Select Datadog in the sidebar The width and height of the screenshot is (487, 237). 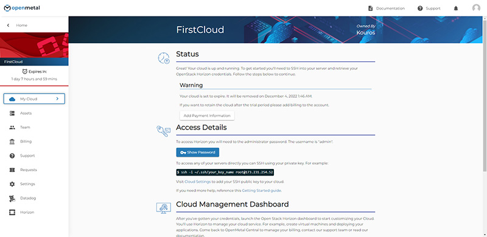(28, 198)
